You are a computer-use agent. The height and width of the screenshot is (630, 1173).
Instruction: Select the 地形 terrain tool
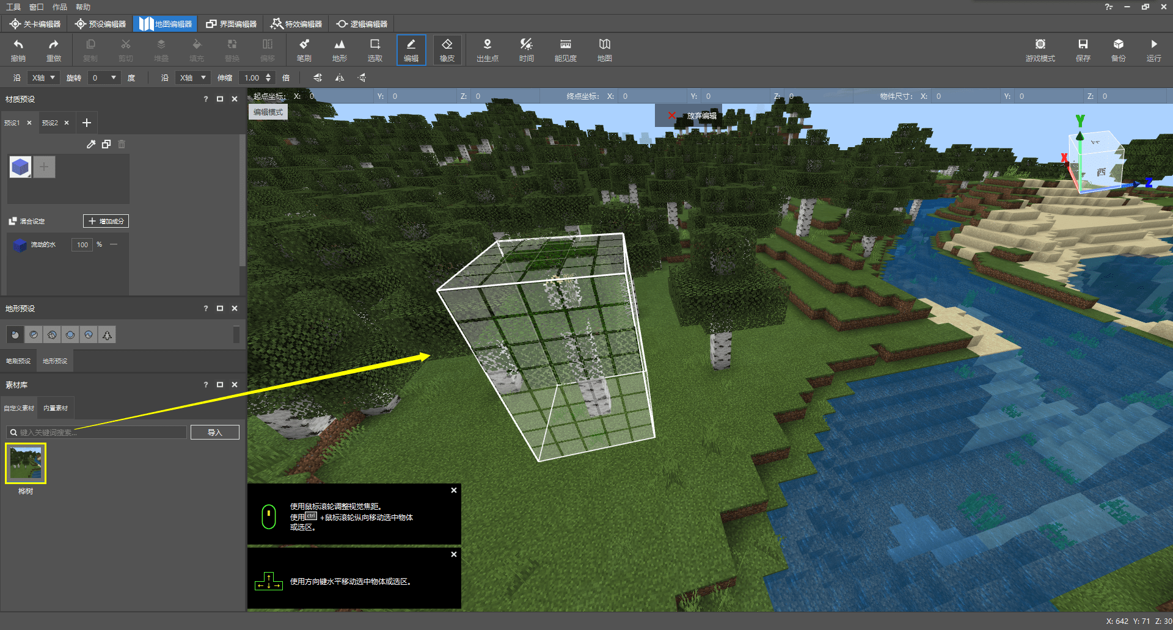340,49
